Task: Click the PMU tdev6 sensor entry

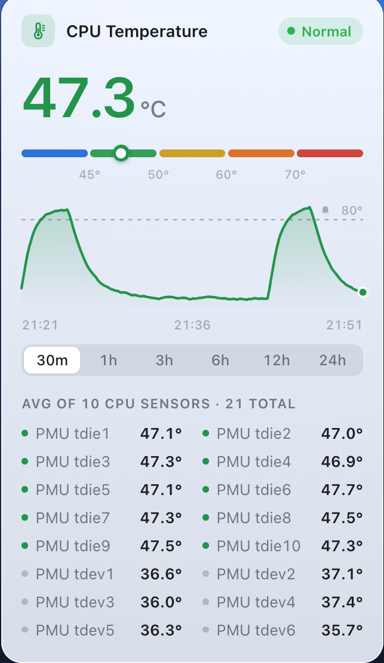Action: click(x=282, y=630)
